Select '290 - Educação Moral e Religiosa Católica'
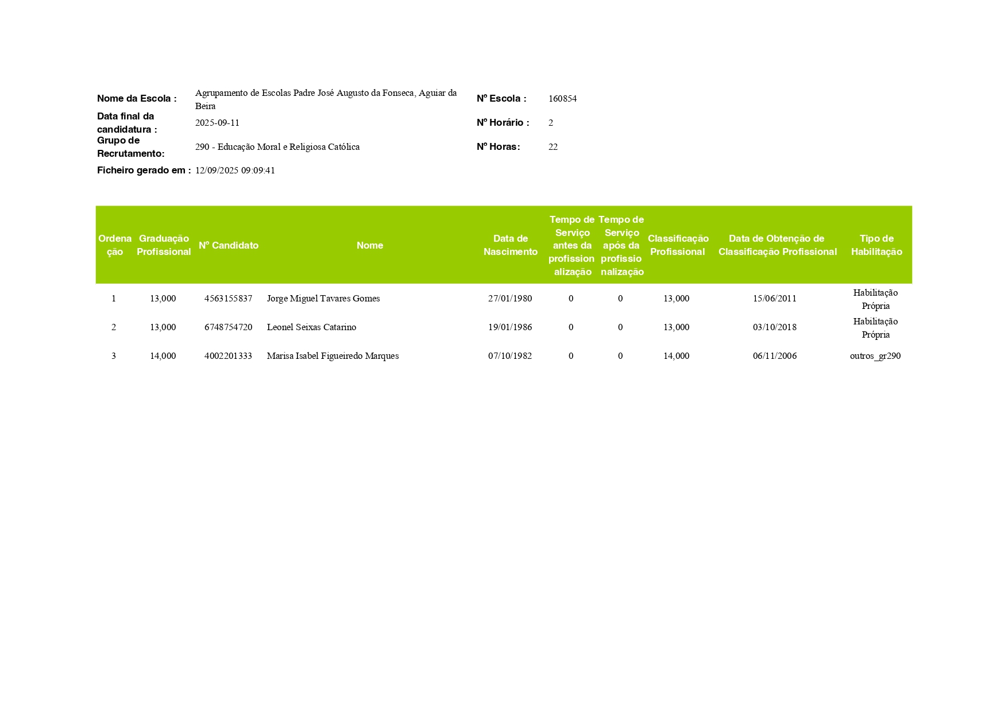 pos(277,147)
